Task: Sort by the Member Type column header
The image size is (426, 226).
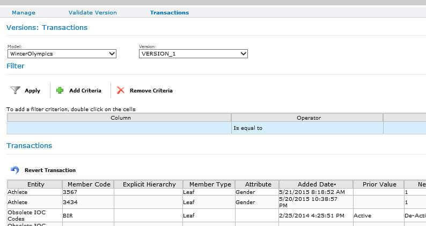Action: [209, 184]
